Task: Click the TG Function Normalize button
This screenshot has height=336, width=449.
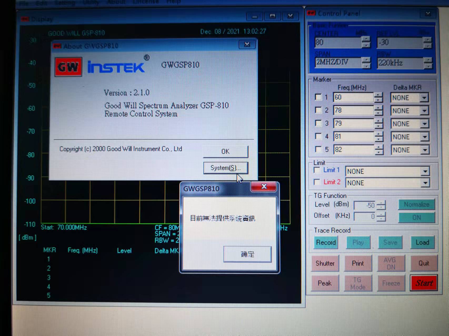Action: click(416, 204)
